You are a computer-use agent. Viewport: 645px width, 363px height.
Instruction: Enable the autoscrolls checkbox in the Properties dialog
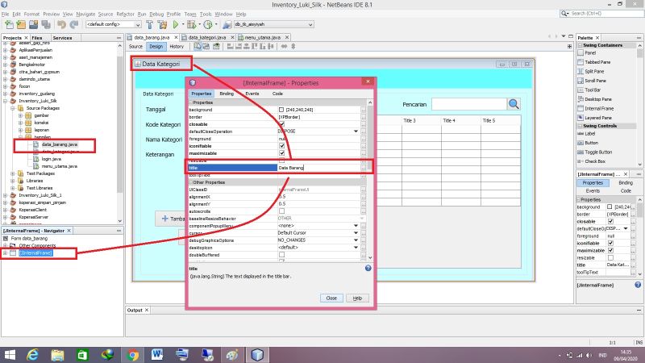click(281, 211)
